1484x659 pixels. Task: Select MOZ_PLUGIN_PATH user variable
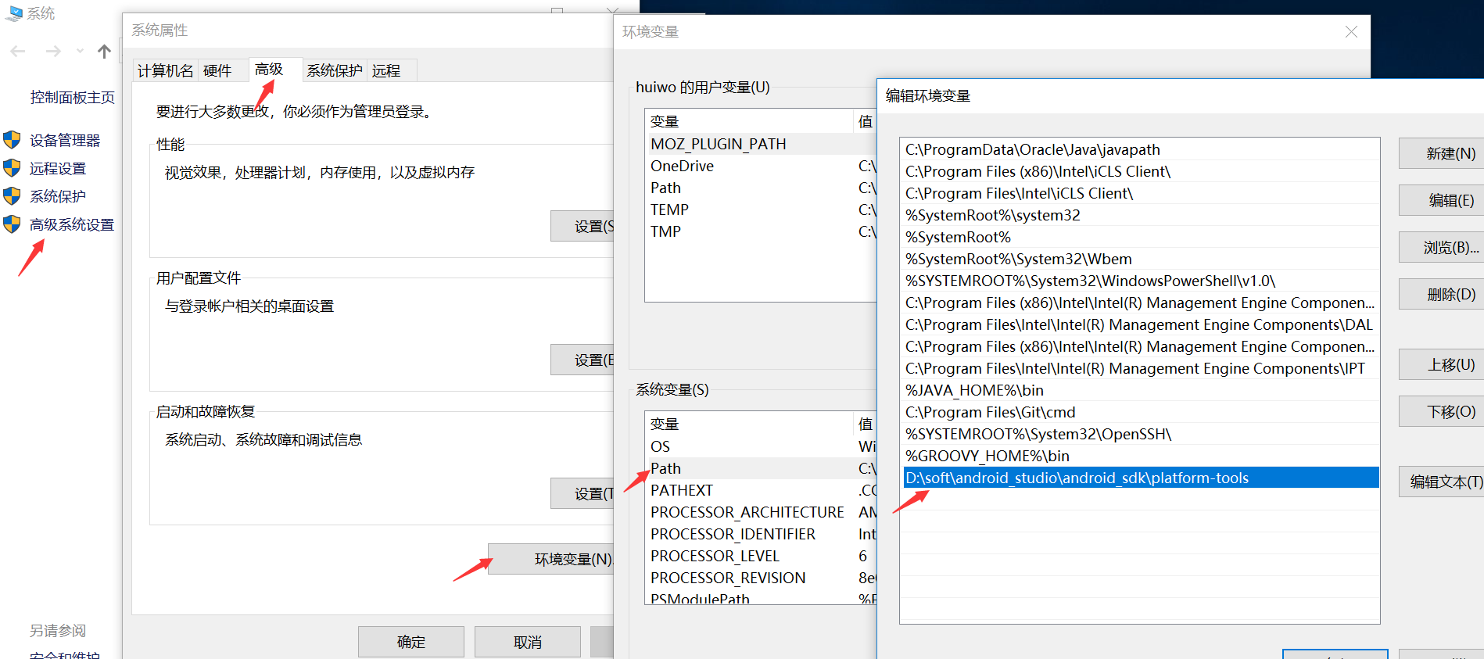761,144
